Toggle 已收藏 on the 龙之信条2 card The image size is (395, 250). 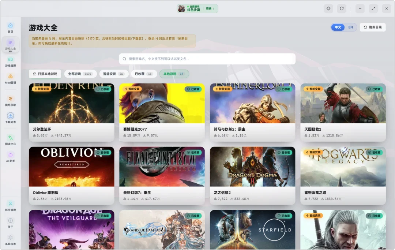tap(284, 153)
